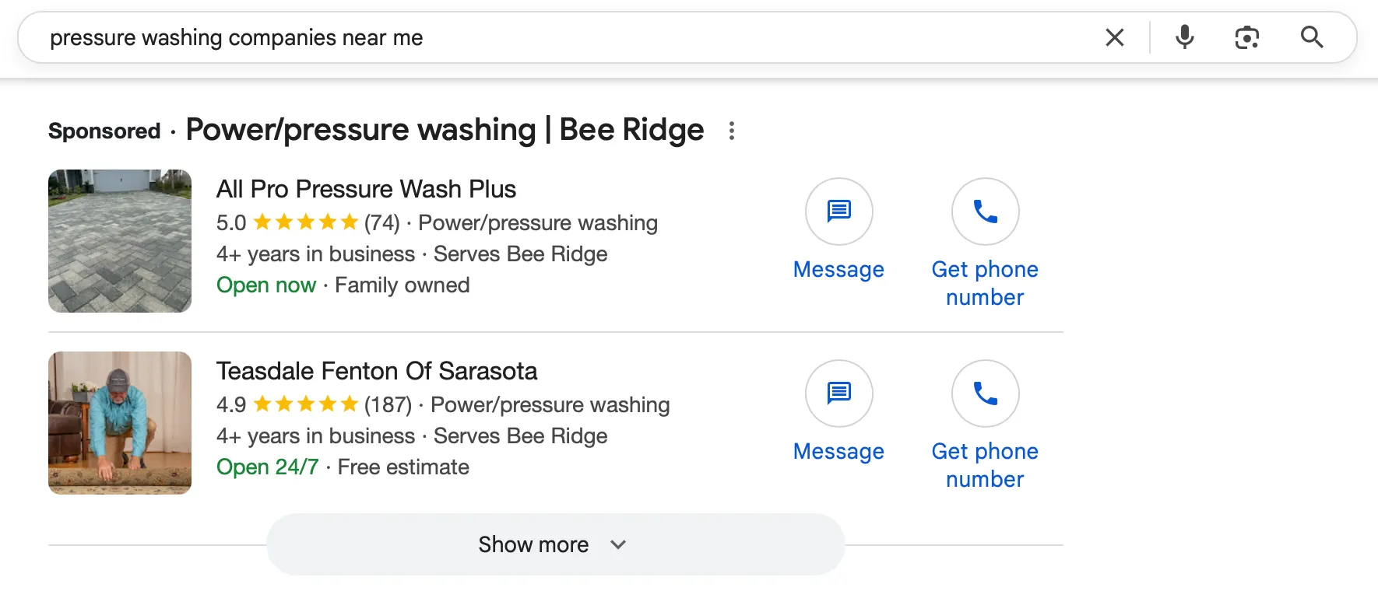
Task: Select the Sponsored label
Action: coord(104,131)
